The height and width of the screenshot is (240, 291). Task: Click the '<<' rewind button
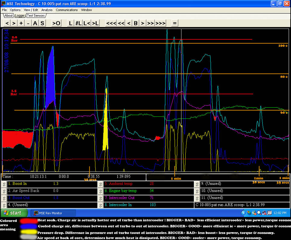pyautogui.click(x=121, y=23)
